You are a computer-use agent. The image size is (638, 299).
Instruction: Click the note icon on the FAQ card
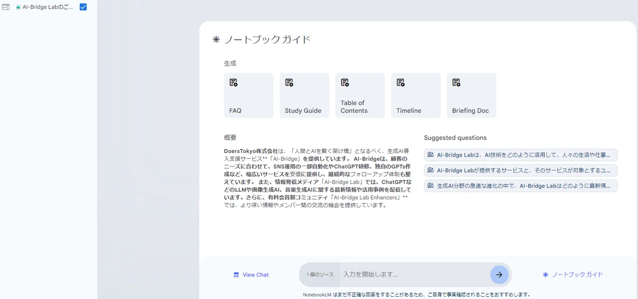(233, 82)
